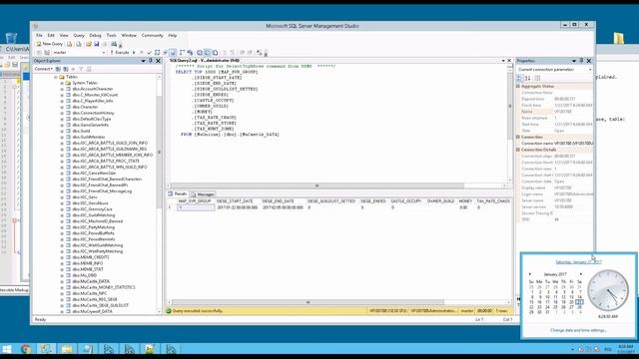Select the MAP_SVR_GROUP cell in row 1
The image size is (639, 359).
[196, 207]
